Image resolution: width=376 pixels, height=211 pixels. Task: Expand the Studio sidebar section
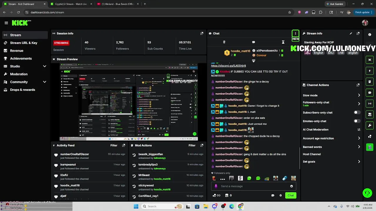coord(45,66)
